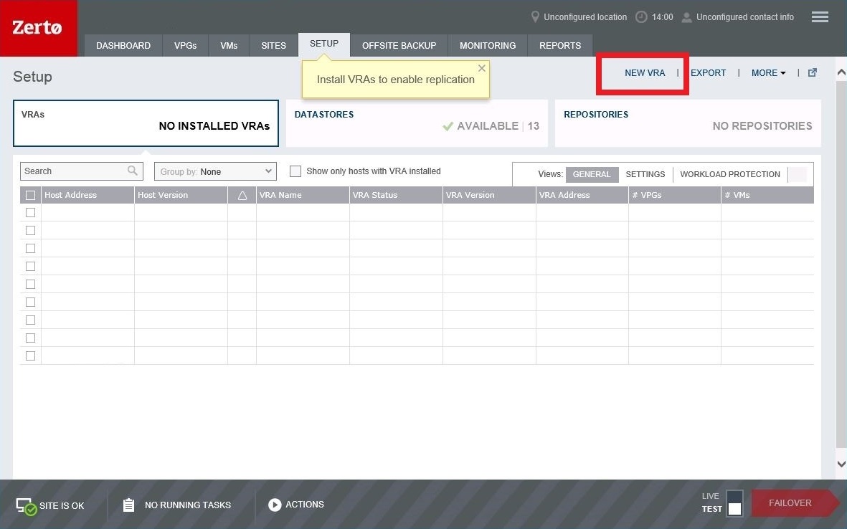Sort by VRA Name column
847x529 pixels.
(303, 196)
